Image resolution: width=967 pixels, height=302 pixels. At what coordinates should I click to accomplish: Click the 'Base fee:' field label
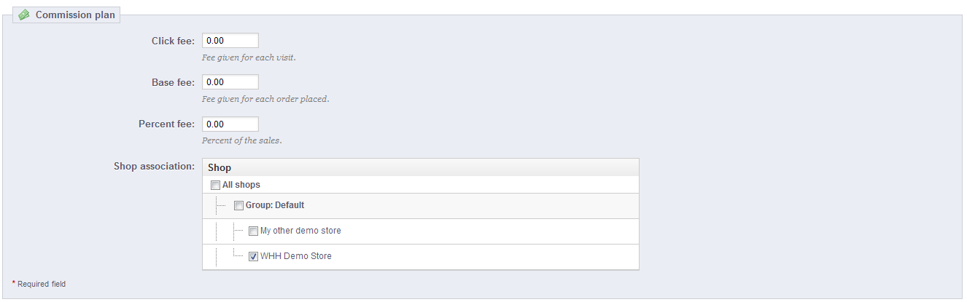point(173,82)
